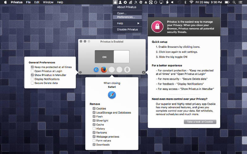
Task: Open the Window menu
Action: [48, 2]
